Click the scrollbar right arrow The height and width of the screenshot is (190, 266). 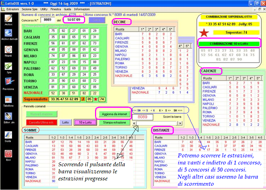coord(180,123)
